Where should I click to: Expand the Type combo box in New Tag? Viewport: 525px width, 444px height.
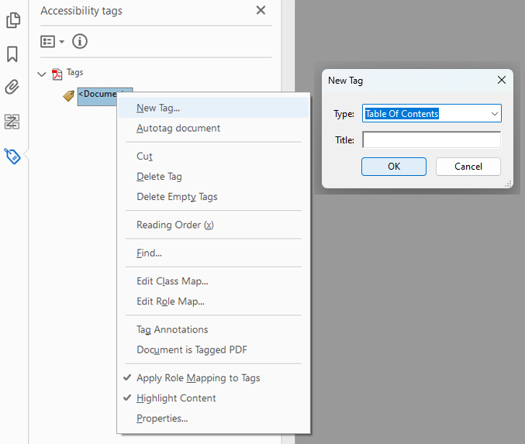[494, 114]
